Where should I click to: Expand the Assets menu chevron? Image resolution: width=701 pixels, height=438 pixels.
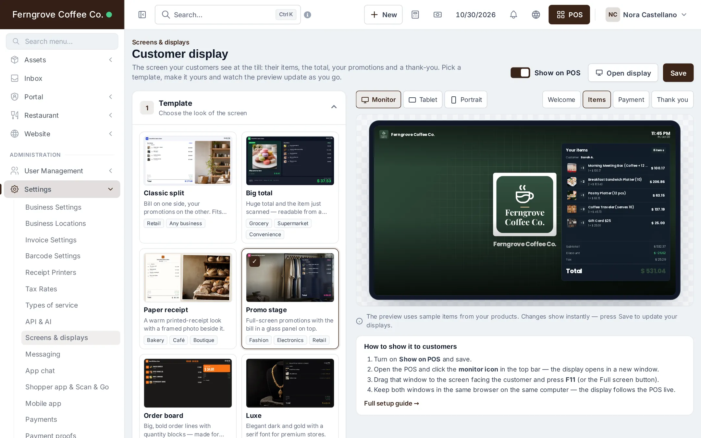[x=111, y=60]
